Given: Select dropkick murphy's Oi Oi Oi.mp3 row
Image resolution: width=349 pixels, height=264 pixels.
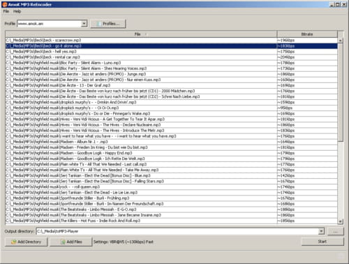Looking at the screenshot, I should (x=171, y=108).
